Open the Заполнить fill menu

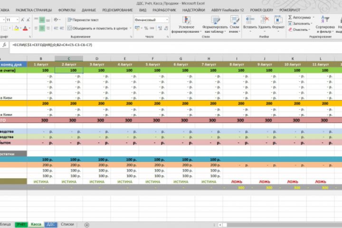click(300, 23)
